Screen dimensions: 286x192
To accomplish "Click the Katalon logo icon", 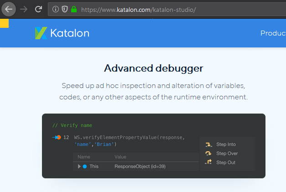I will pyautogui.click(x=41, y=33).
